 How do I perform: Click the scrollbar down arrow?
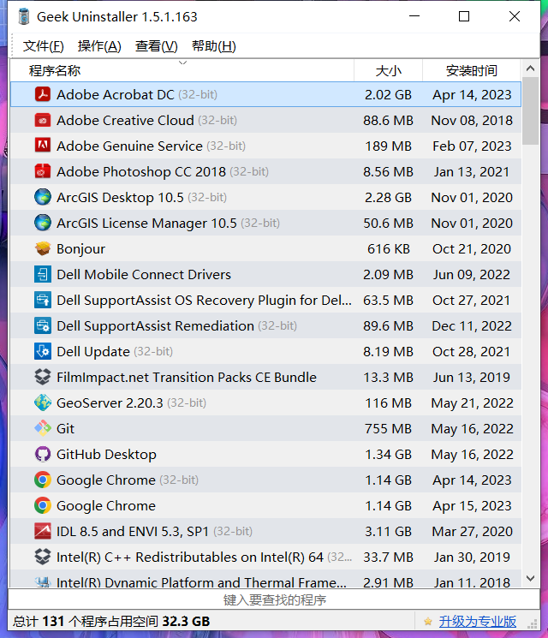530,578
